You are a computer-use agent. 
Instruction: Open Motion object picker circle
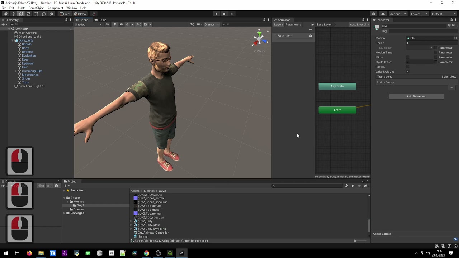coord(455,38)
